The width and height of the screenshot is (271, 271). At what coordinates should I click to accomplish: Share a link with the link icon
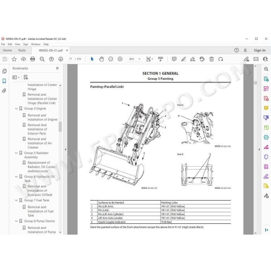tap(247, 59)
